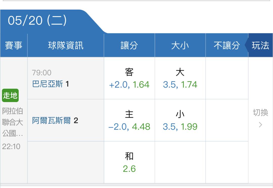Click the 球隊資訊 column header

[x=66, y=45]
